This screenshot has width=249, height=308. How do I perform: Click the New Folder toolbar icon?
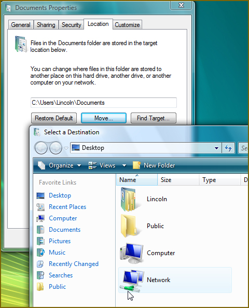(x=137, y=165)
